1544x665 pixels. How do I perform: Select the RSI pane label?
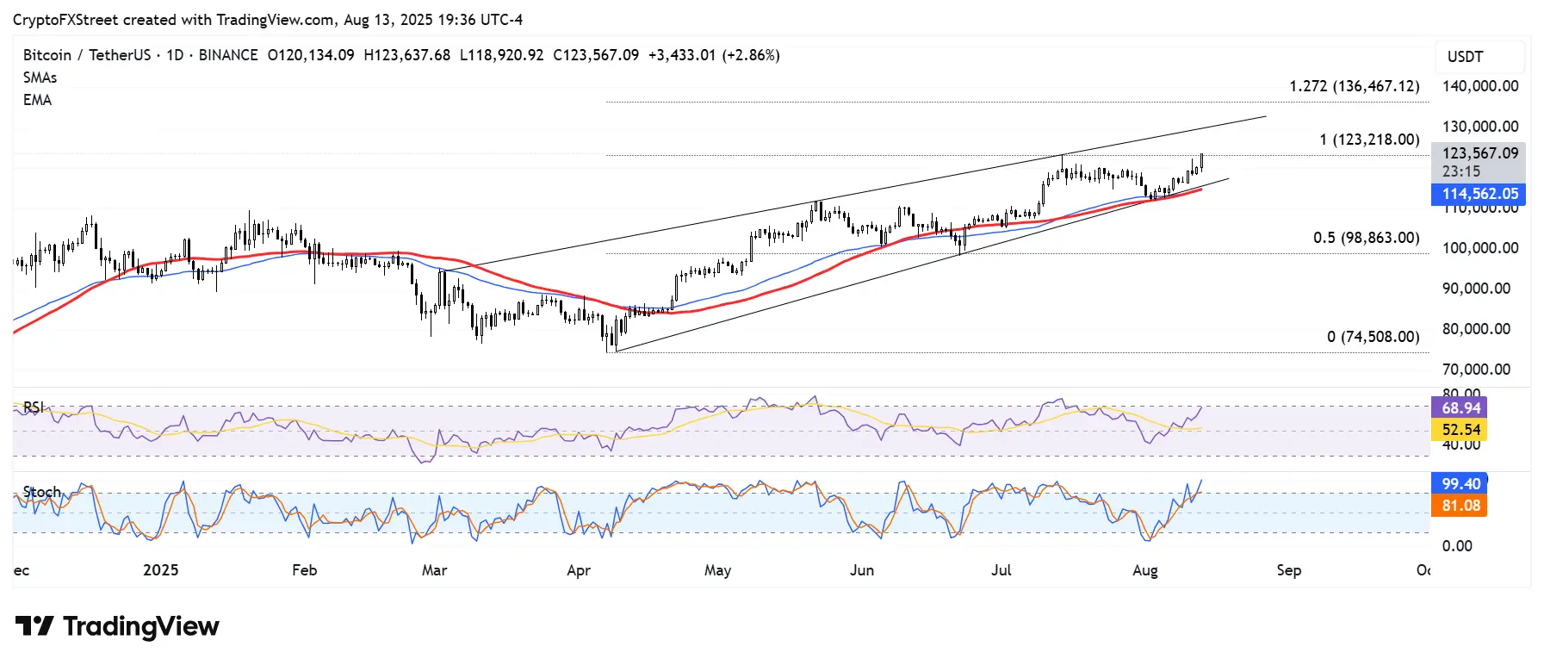click(x=34, y=407)
